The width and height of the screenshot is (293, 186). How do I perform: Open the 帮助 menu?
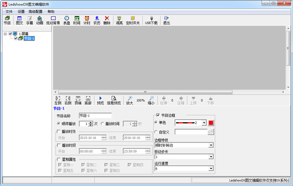point(51,12)
